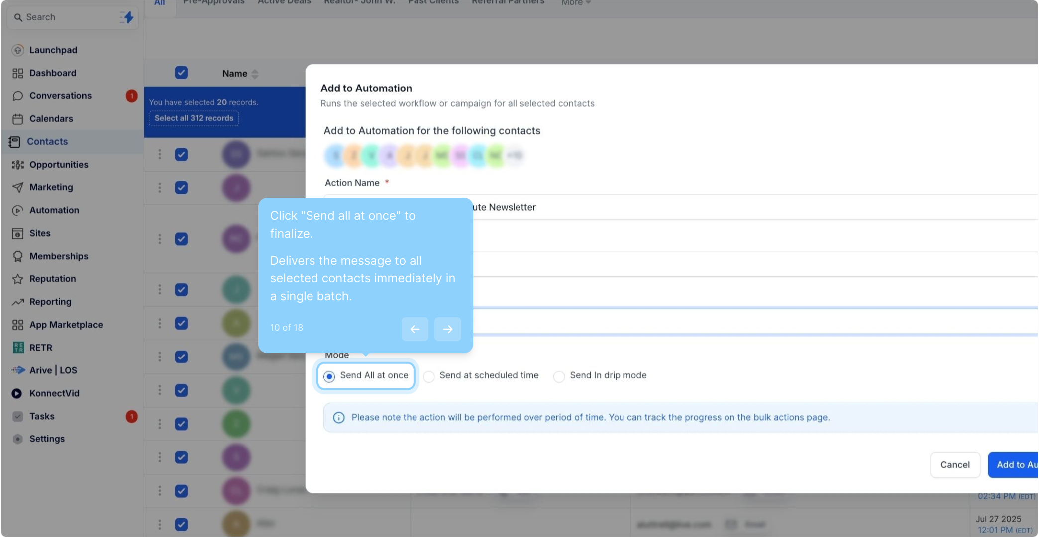
Task: Uncheck the select-all header checkbox
Action: pyautogui.click(x=181, y=73)
